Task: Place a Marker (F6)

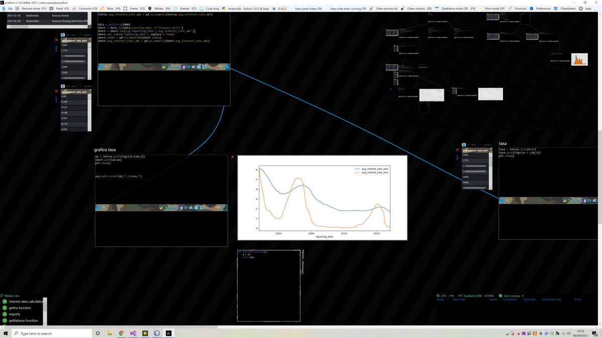Action: (x=160, y=9)
